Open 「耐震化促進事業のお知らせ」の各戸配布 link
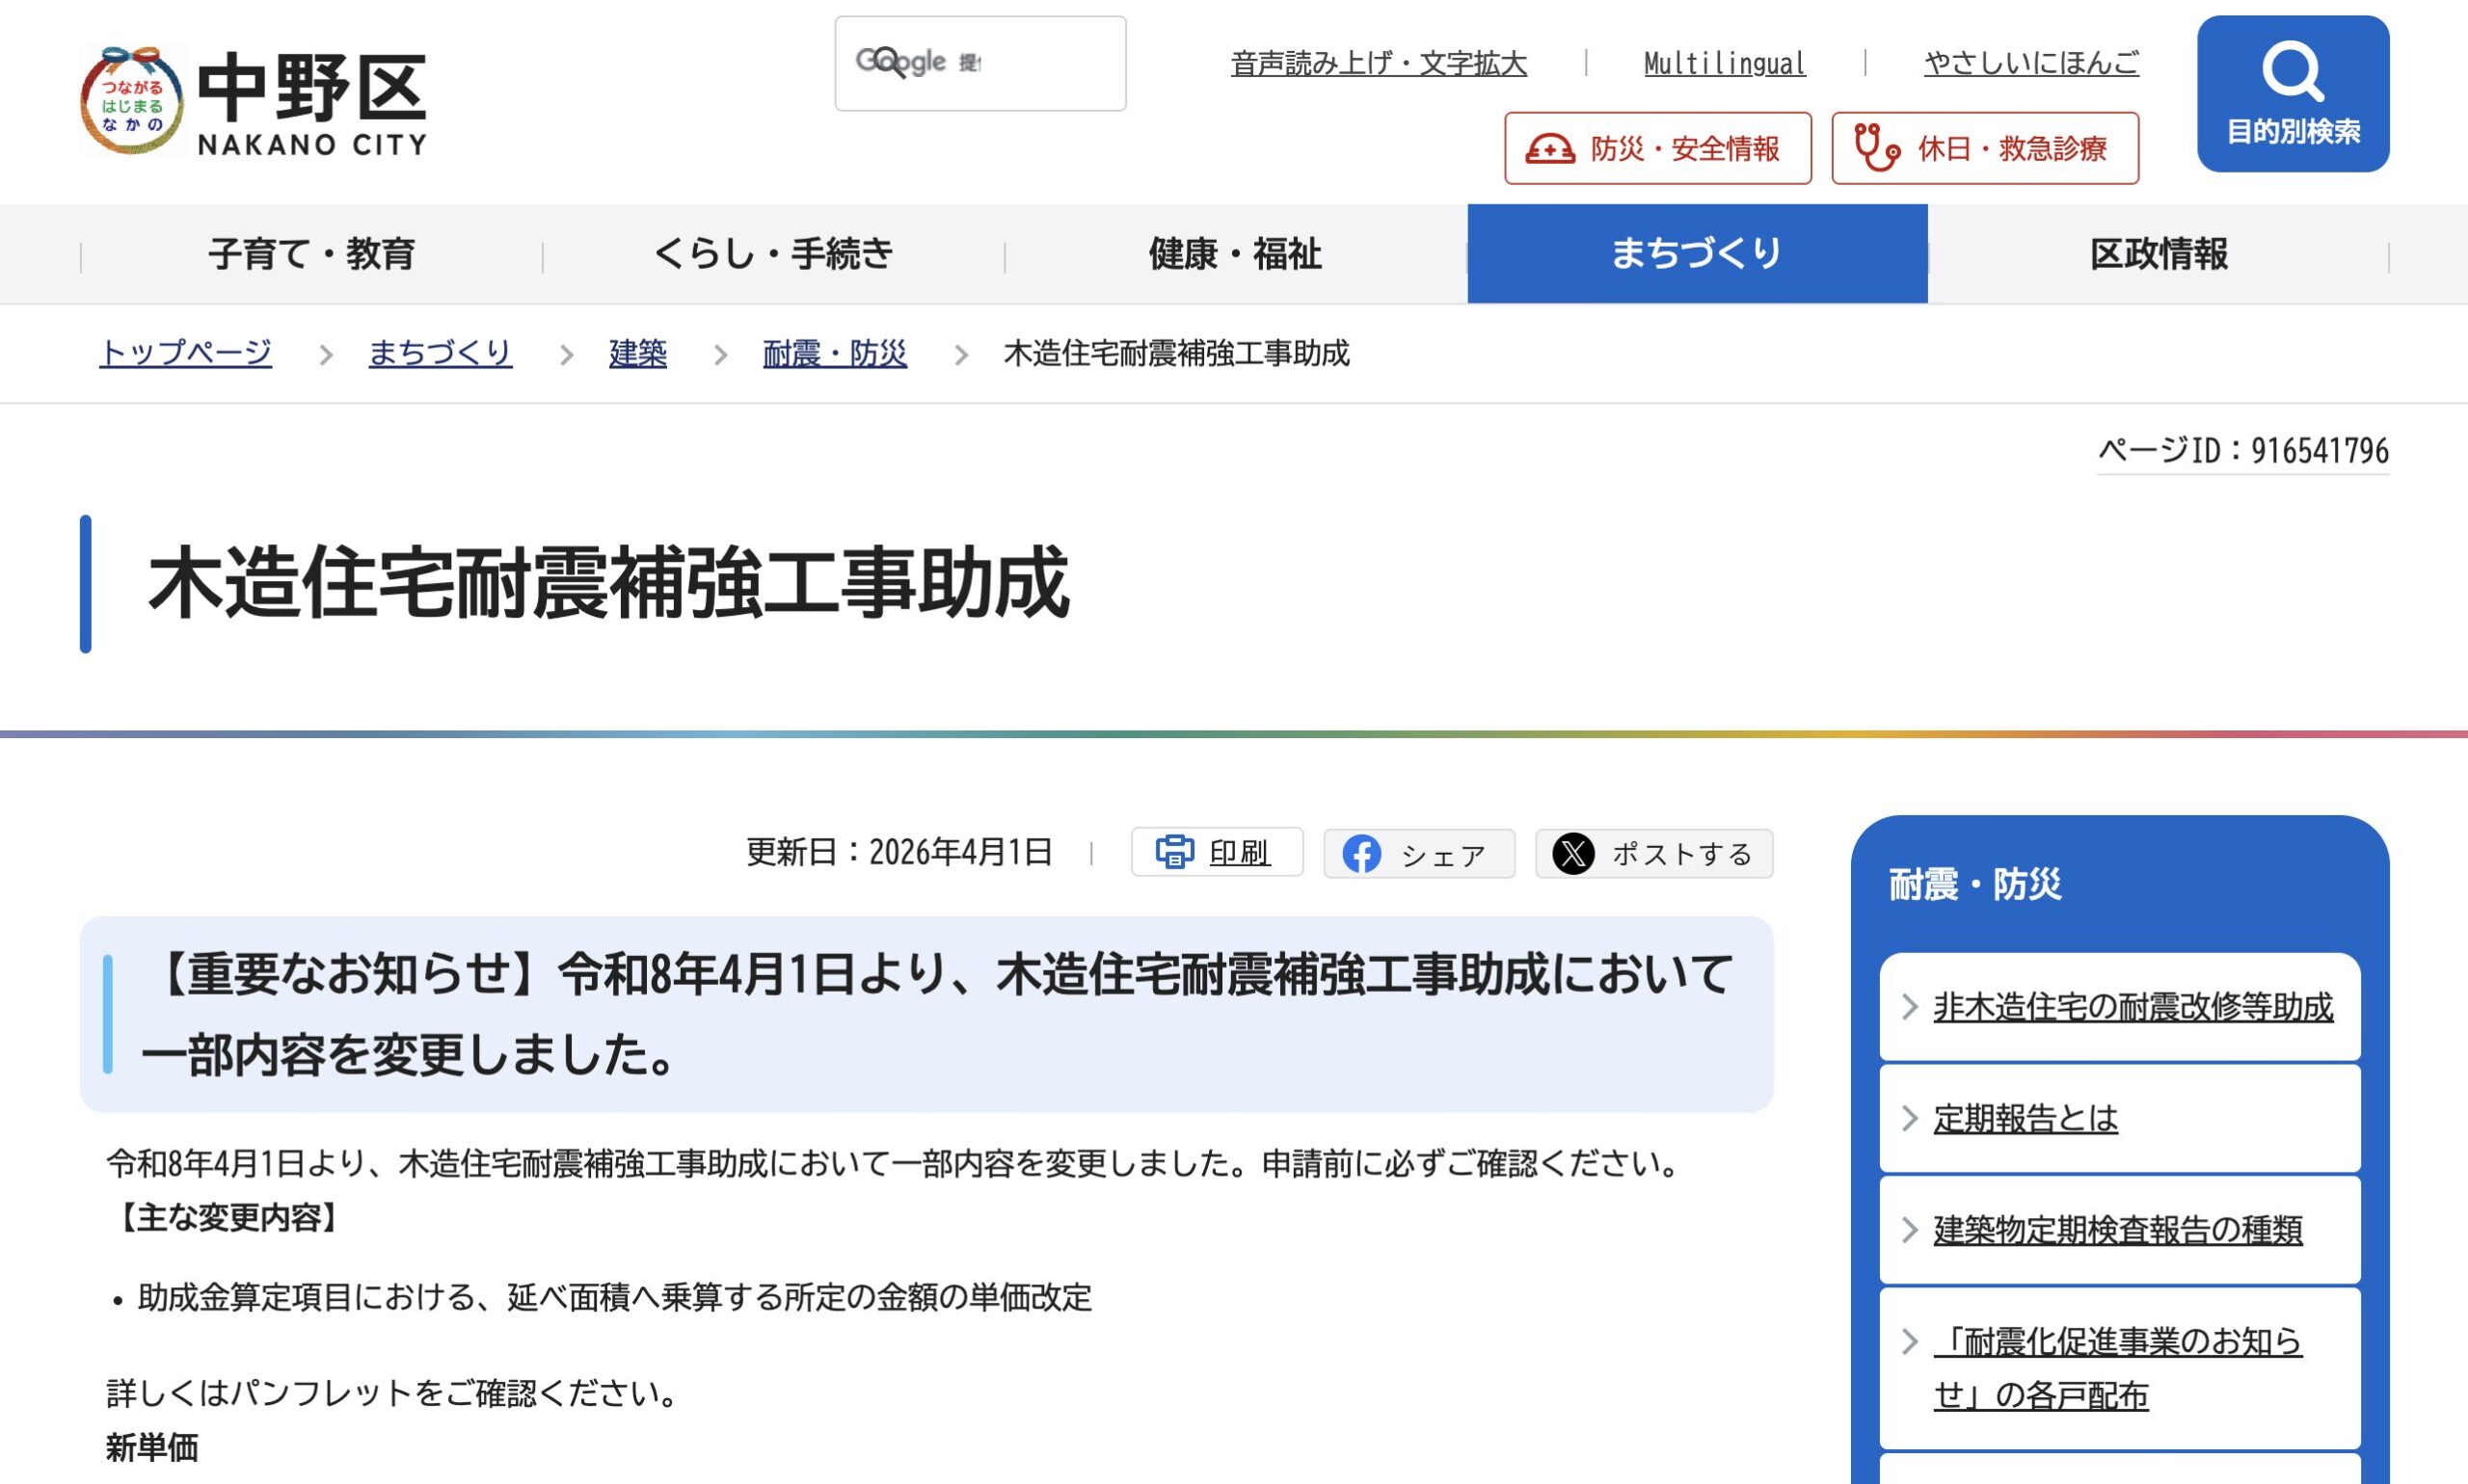 pos(2118,1368)
